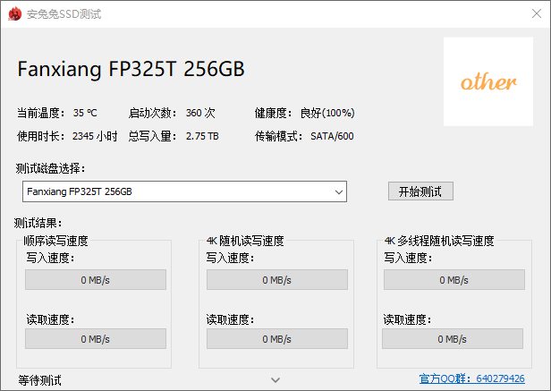Click the 健康度 良好(100%) value
The image size is (551, 391).
[x=327, y=114]
